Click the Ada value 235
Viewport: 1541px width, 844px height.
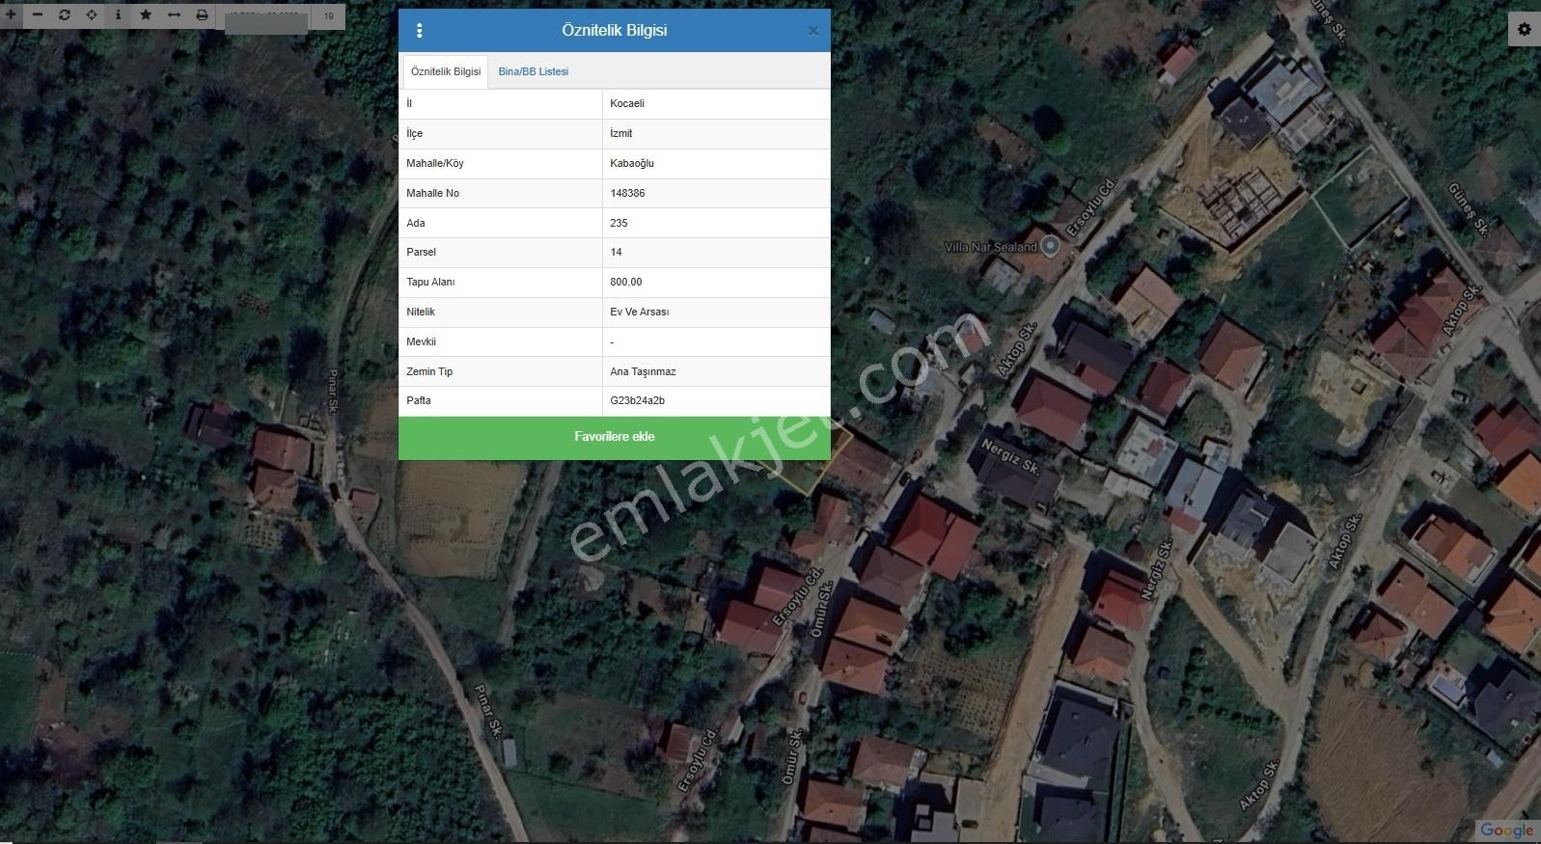pos(619,223)
